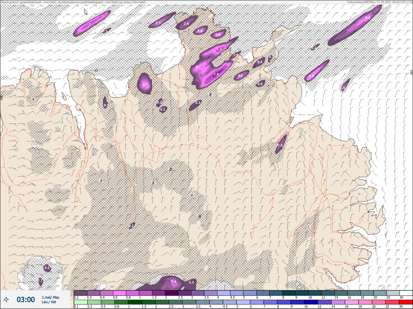The width and height of the screenshot is (413, 309).
Task: Click the 1.3 precipitation value on the map
Action: tap(219, 49)
